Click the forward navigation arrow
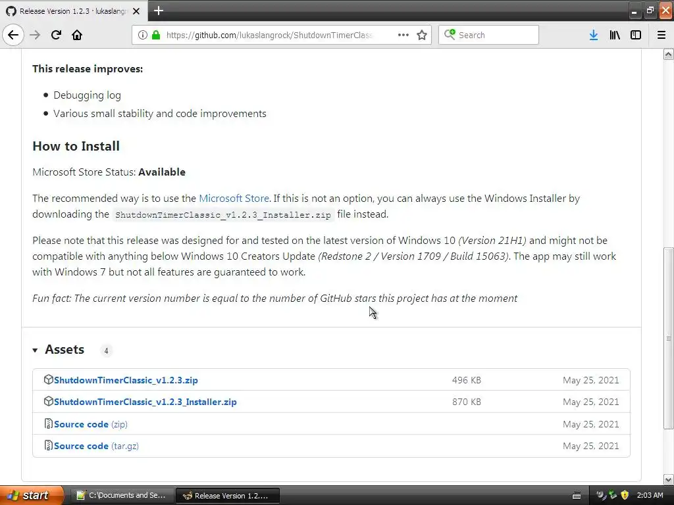 point(35,35)
